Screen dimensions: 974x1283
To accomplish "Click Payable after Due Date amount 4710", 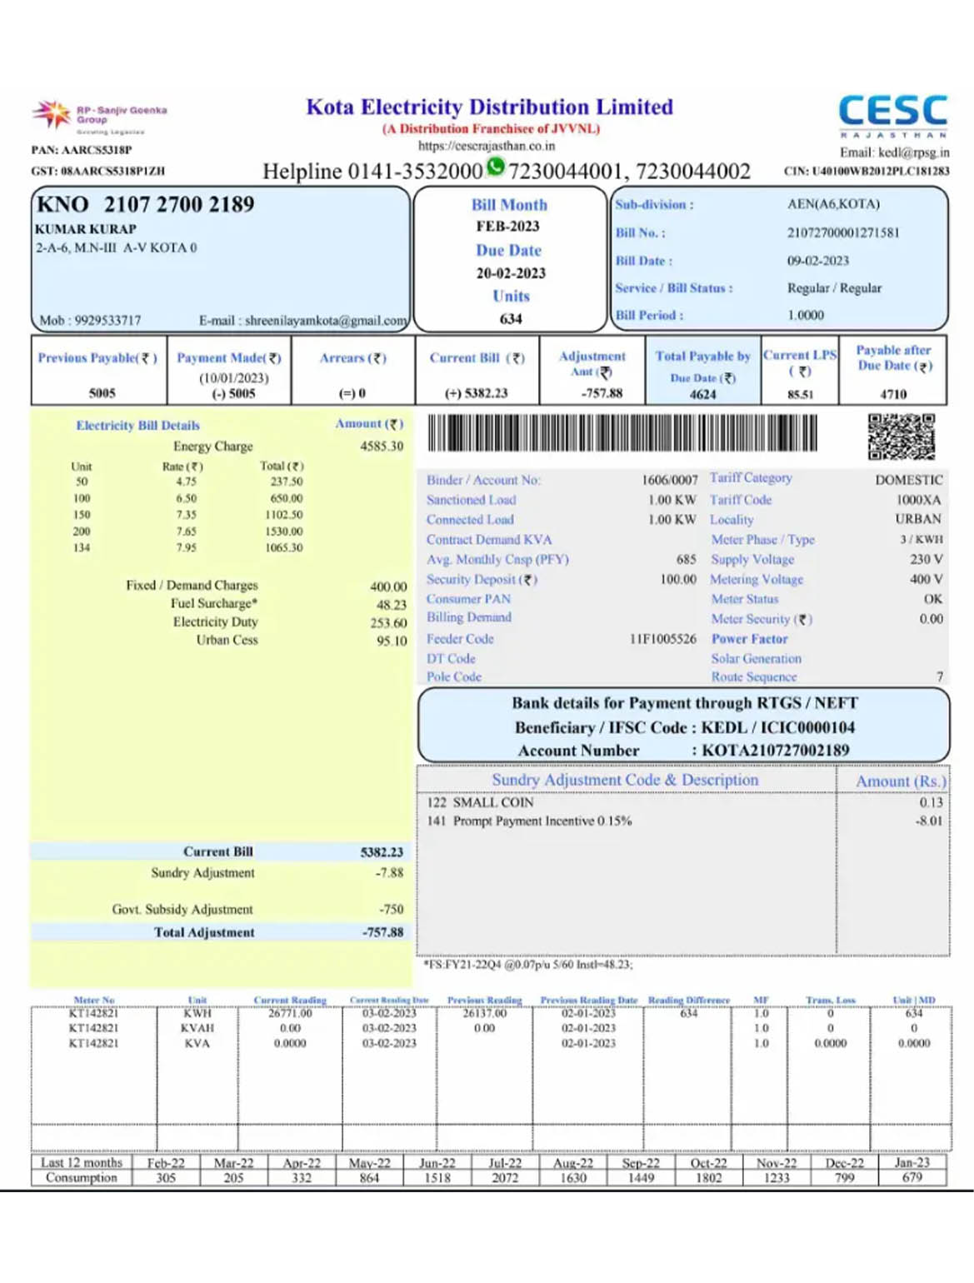I will tap(893, 394).
